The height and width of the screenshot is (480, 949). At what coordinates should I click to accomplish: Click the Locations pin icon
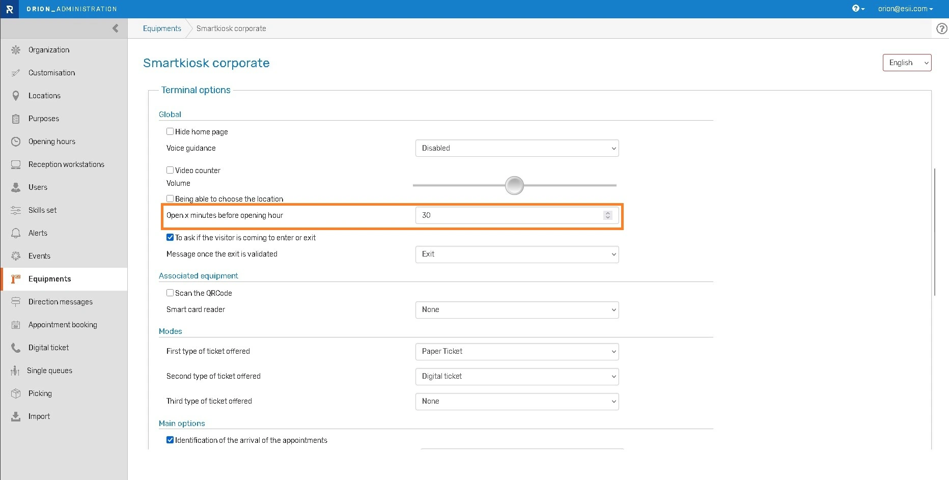point(16,96)
